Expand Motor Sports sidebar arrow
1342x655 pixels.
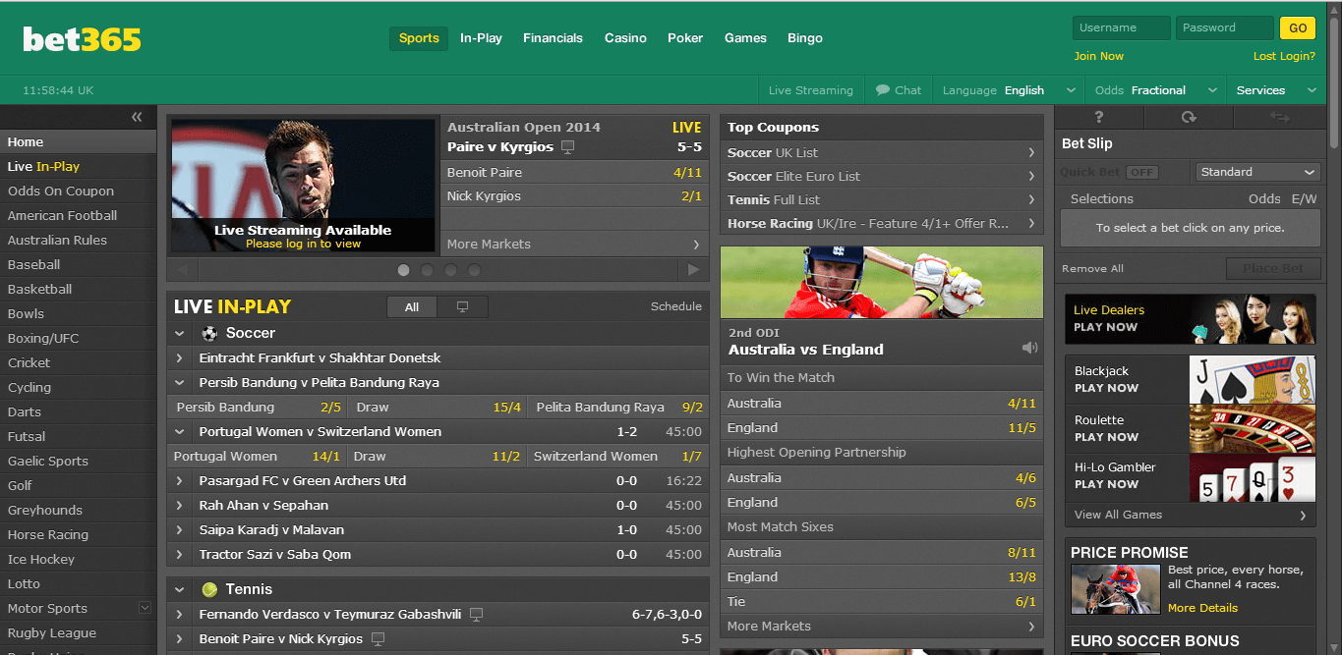145,608
